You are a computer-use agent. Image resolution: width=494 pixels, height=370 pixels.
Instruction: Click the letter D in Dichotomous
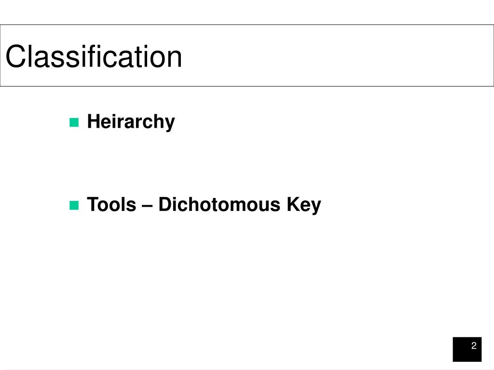click(x=165, y=204)
